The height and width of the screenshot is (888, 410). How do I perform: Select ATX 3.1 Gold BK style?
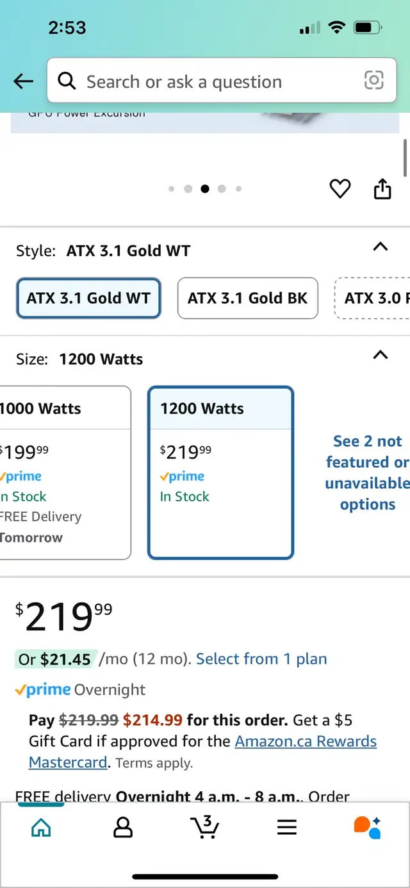247,298
